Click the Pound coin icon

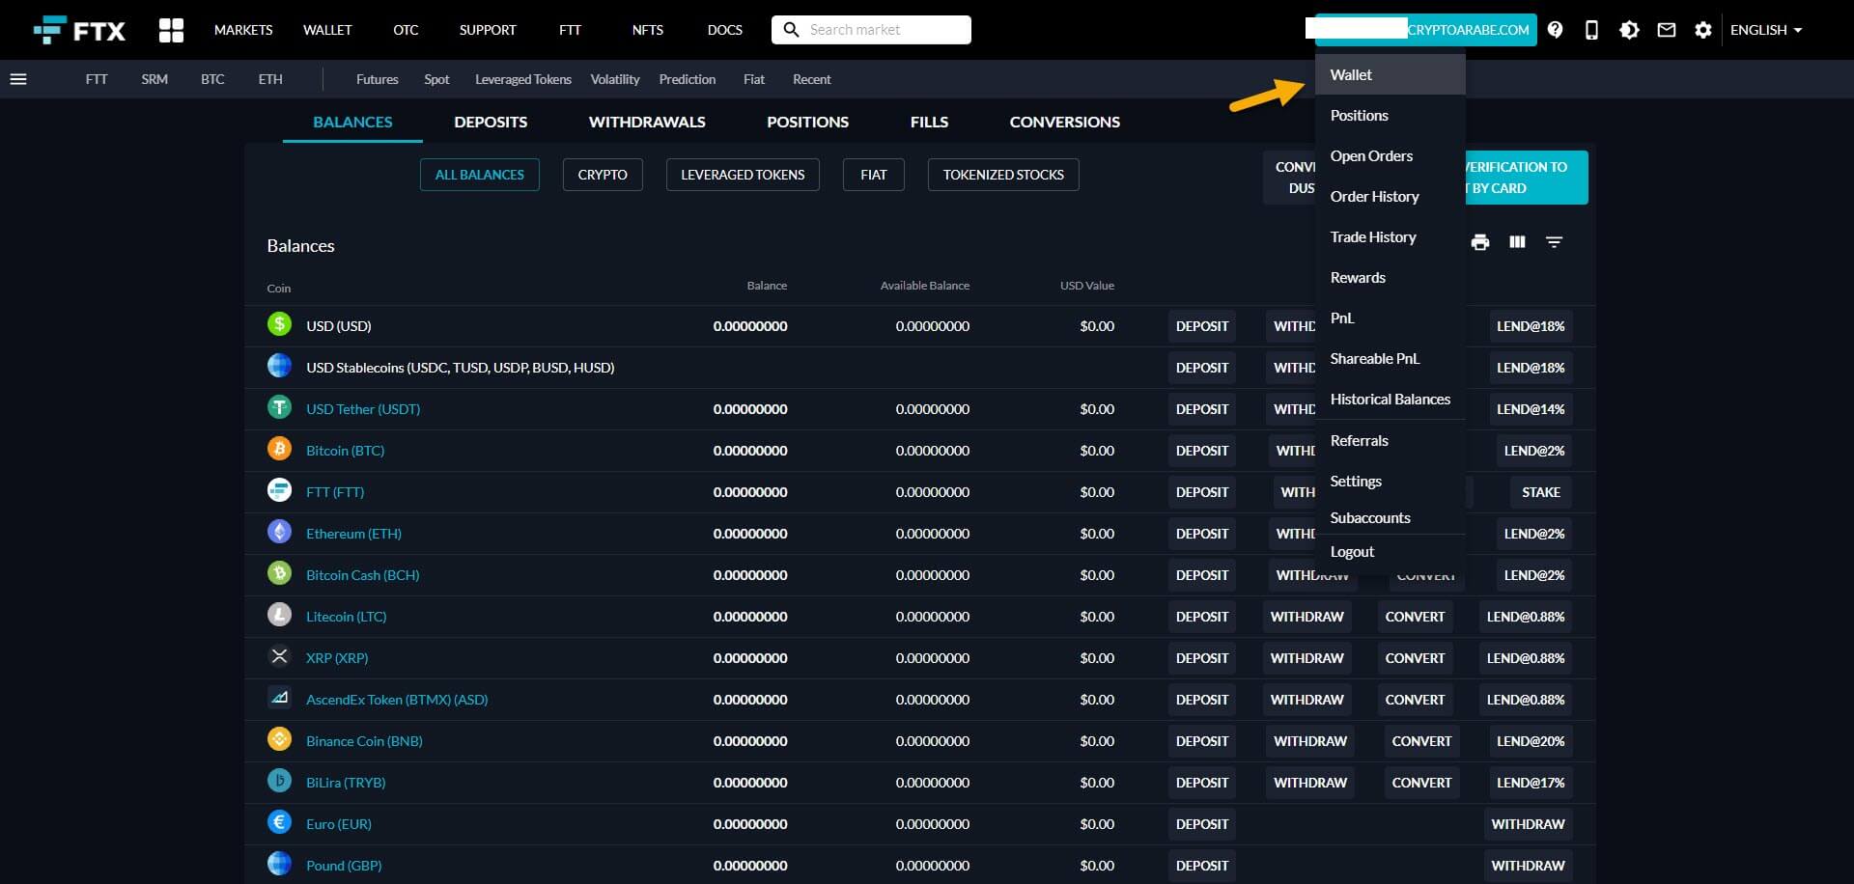pos(279,864)
